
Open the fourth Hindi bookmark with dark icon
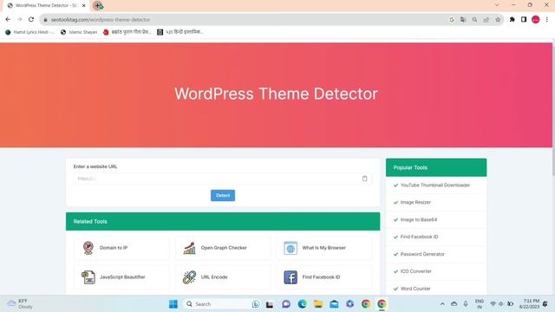pos(180,32)
